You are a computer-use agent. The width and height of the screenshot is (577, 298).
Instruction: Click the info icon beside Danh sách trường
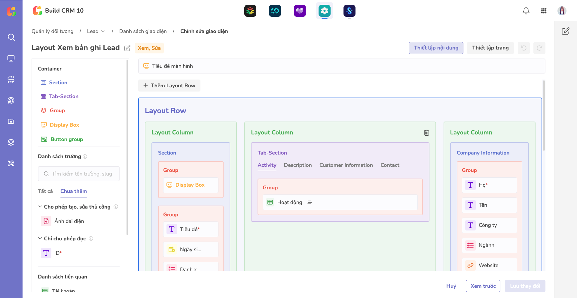pyautogui.click(x=85, y=157)
